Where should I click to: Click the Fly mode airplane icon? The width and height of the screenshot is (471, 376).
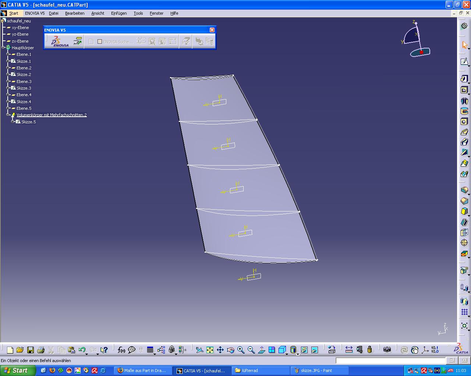click(199, 350)
